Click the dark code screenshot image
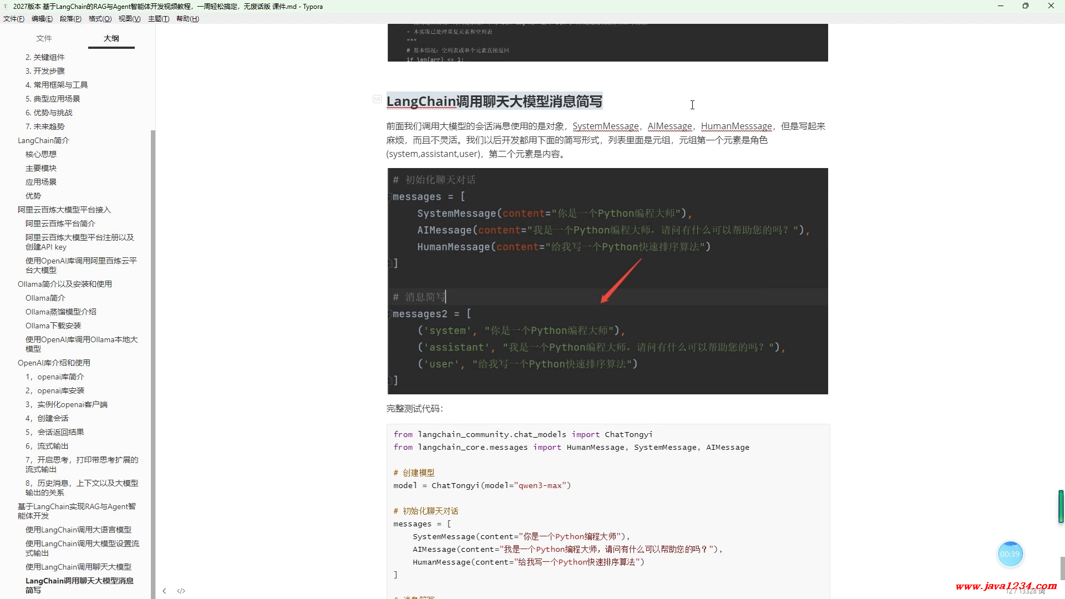 pos(607,281)
